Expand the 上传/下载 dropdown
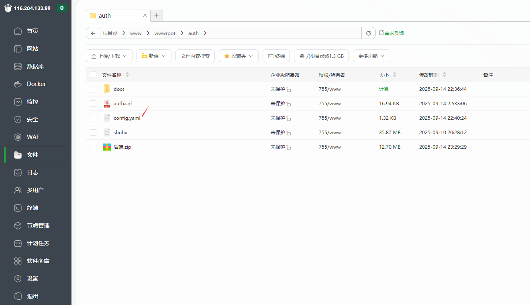 coord(109,56)
